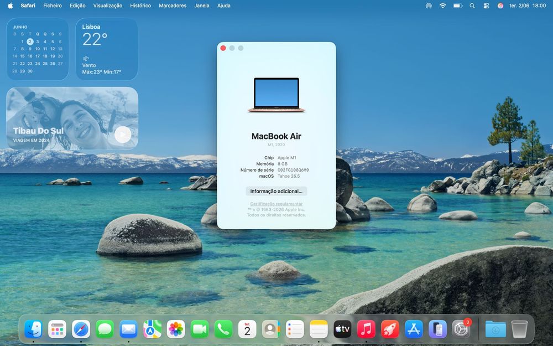Click macOS version Tahoe 26.5

pos(289,176)
